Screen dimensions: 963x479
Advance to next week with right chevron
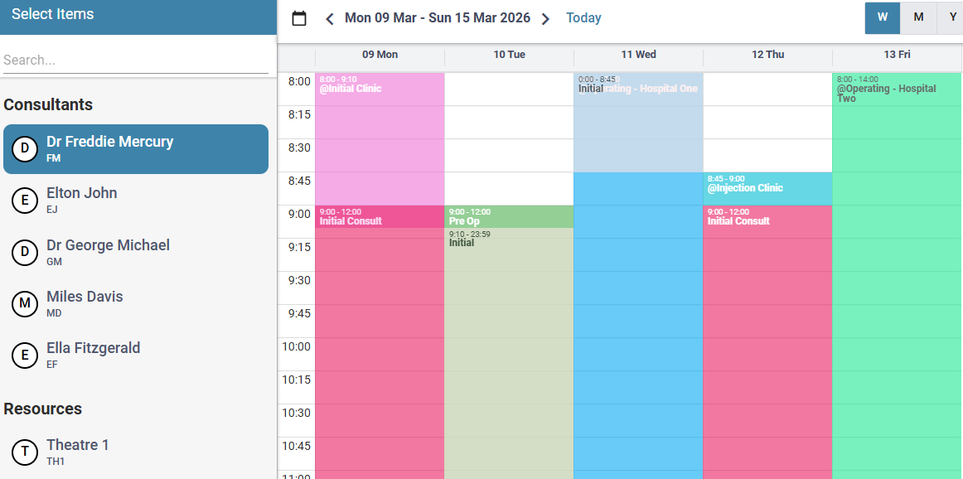(545, 17)
